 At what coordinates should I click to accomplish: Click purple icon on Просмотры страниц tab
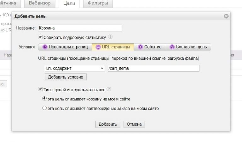(44, 47)
